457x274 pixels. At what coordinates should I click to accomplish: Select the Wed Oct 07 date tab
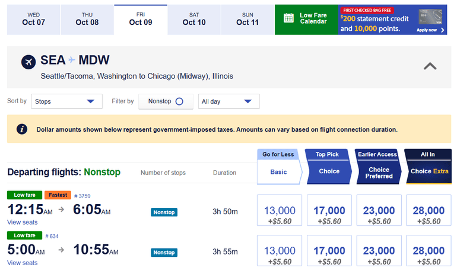[33, 20]
